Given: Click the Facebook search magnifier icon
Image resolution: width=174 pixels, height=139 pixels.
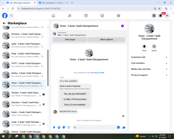Looking at the screenshot, I should pos(11,16).
